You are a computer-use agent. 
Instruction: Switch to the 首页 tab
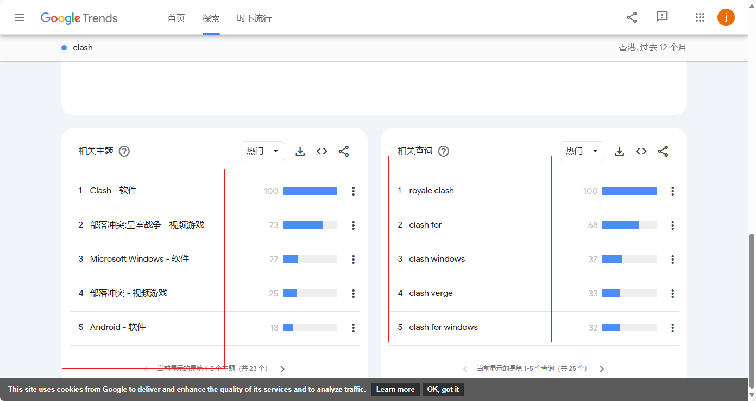click(x=177, y=18)
